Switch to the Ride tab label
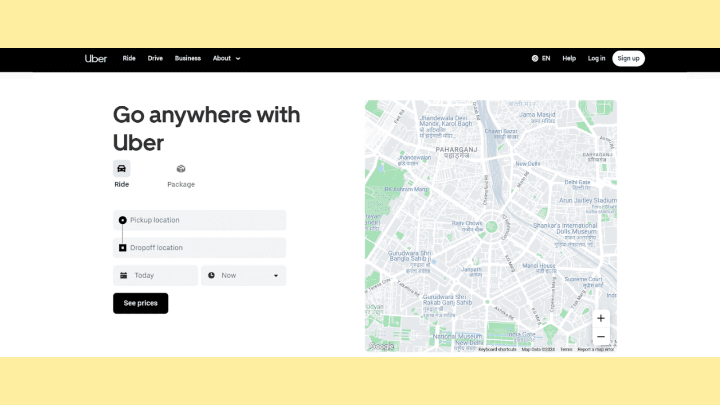Viewport: 720px width, 405px height. (121, 184)
